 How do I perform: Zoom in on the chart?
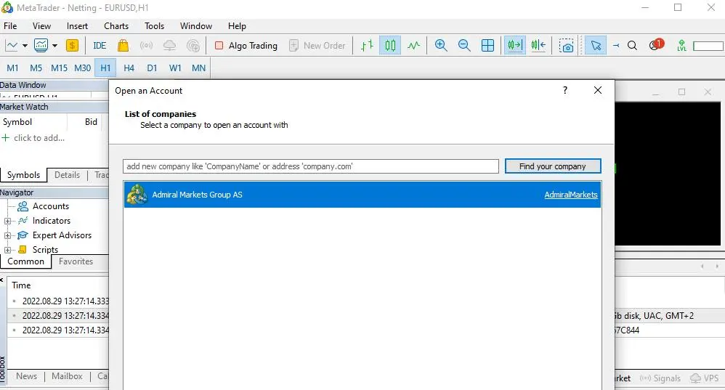click(441, 45)
